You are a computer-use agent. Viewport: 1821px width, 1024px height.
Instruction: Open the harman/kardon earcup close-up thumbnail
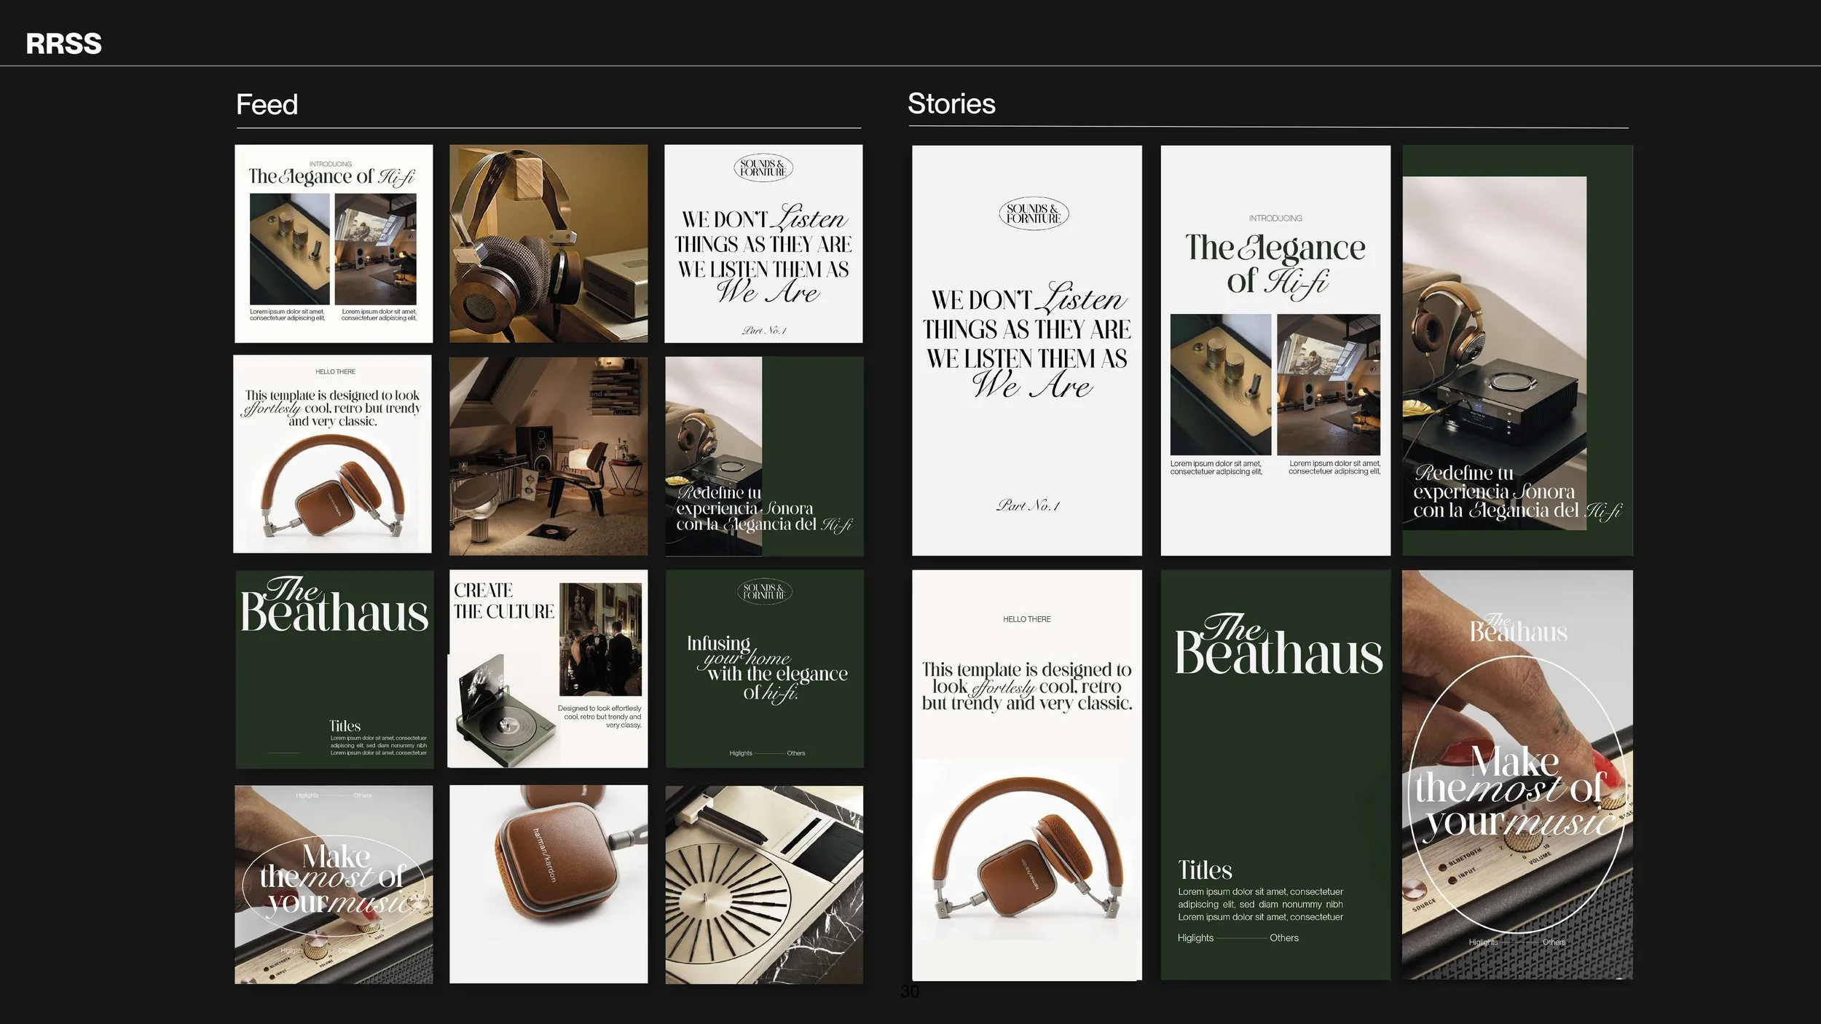[x=548, y=884]
